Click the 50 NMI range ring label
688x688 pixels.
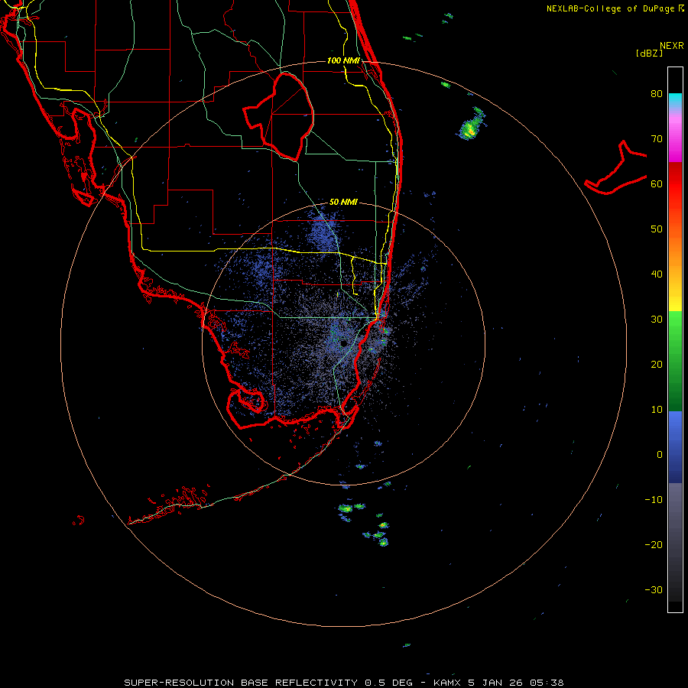(x=343, y=202)
